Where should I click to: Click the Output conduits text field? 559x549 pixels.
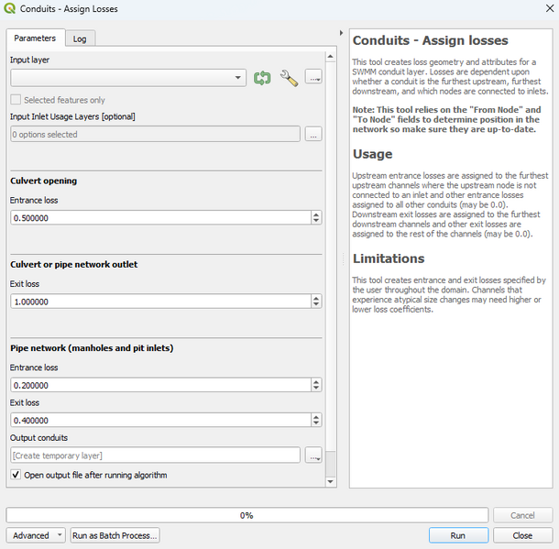coord(155,456)
